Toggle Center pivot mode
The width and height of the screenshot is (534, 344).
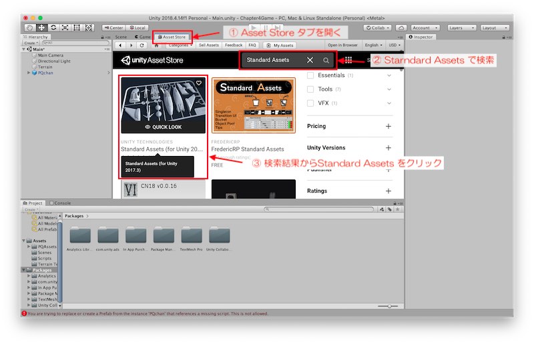(113, 28)
